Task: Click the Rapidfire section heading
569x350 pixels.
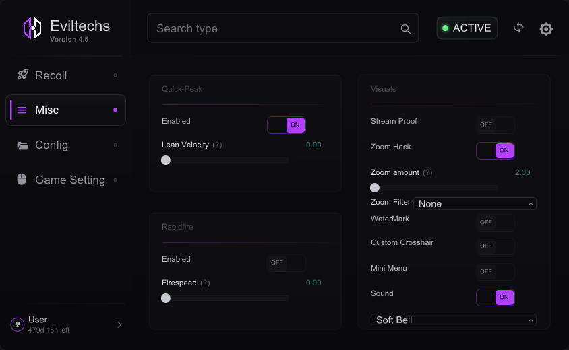Action: pyautogui.click(x=177, y=228)
